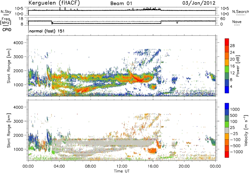Click the '−1000' label on velocity color bar
This screenshot has height=173, width=249.
pos(237,152)
